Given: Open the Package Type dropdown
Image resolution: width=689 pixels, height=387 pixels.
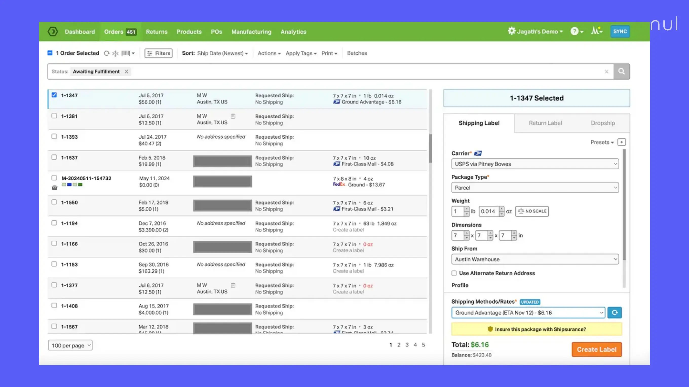Looking at the screenshot, I should pyautogui.click(x=535, y=187).
